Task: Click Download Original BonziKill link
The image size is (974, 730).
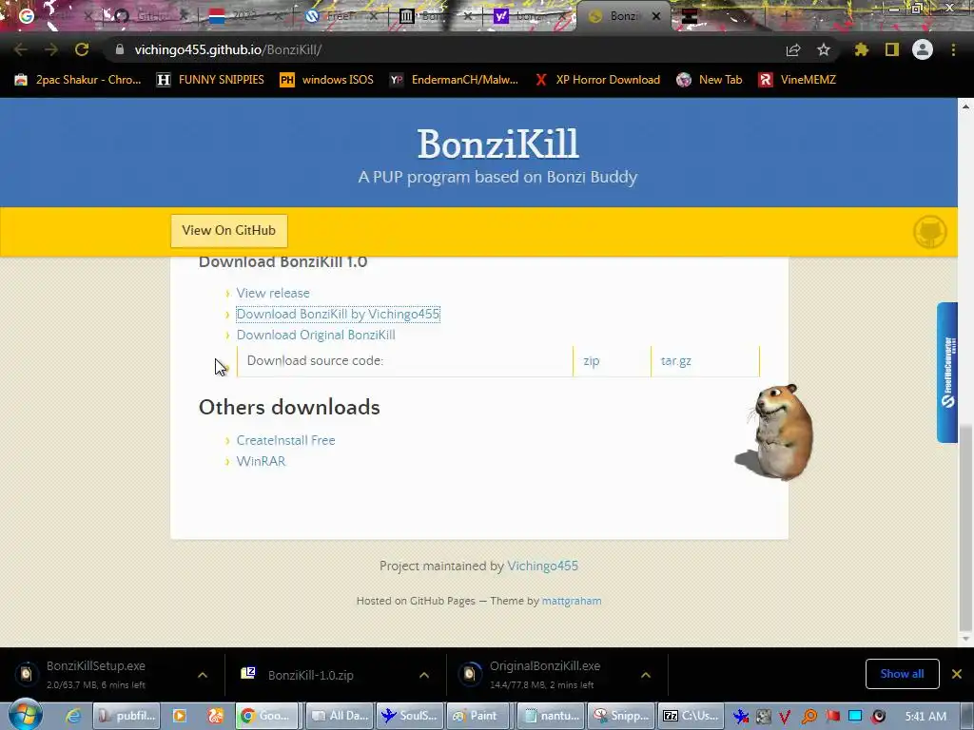Action: coord(316,336)
